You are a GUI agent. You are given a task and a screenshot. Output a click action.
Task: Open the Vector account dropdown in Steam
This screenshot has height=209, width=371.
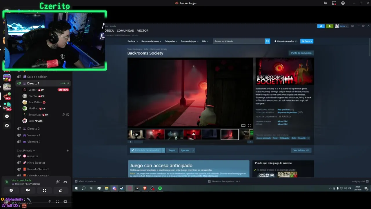(341, 26)
